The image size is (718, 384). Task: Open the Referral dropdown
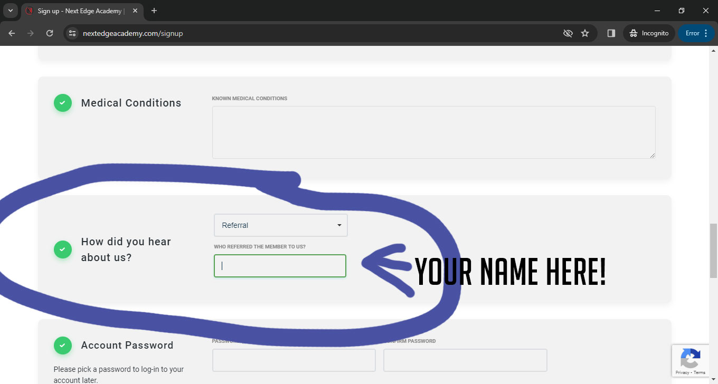[280, 225]
